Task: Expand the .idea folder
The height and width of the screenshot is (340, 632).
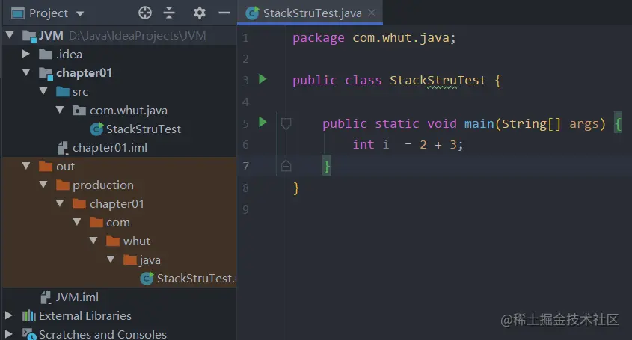Action: tap(25, 54)
